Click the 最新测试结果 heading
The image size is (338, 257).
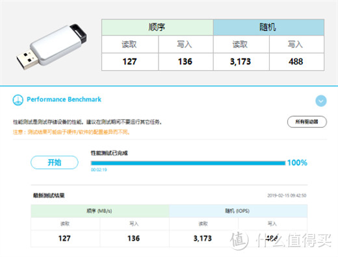[x=49, y=195]
